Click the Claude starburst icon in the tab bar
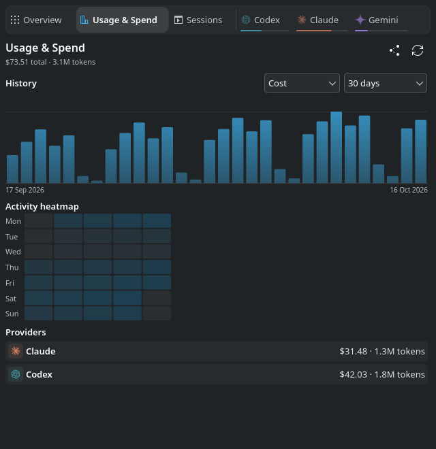Screen dimensions: 436x449 [x=302, y=20]
